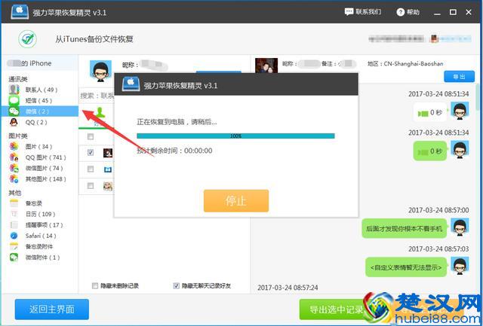Viewport: 483px width, 326px height.
Task: Open 联系我们 link in title bar
Action: coord(368,12)
